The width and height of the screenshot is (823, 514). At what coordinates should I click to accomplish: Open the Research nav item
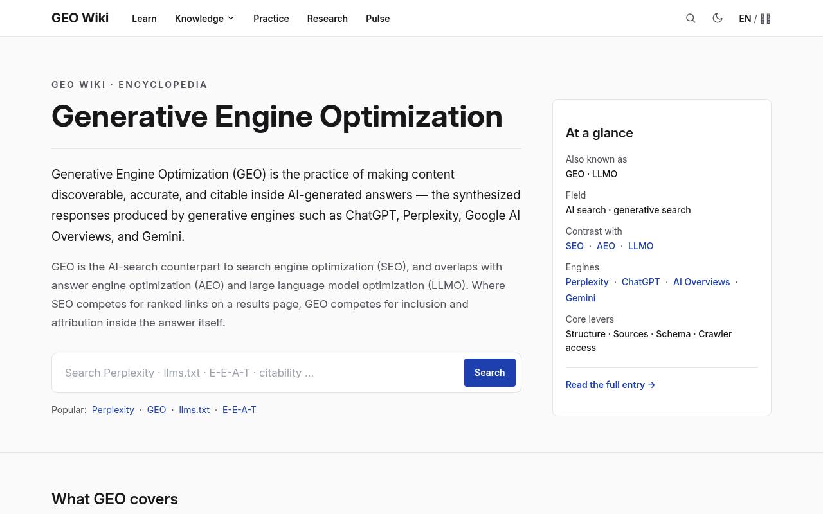coord(327,19)
